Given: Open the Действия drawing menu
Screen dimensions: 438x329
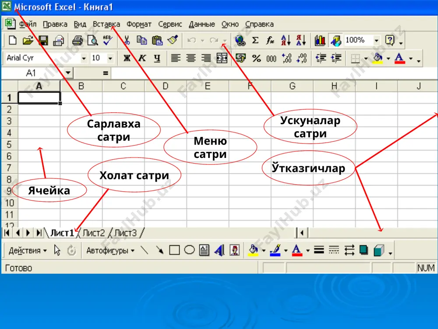Looking at the screenshot, I should pos(27,250).
